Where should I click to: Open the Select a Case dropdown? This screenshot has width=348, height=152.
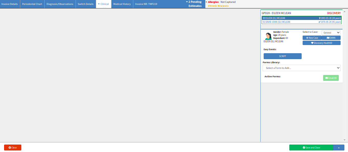click(x=331, y=32)
